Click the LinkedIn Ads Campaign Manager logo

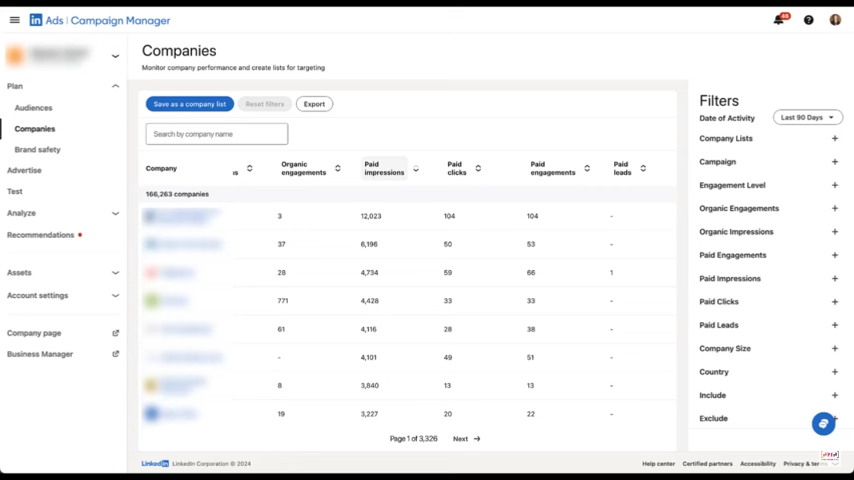100,20
